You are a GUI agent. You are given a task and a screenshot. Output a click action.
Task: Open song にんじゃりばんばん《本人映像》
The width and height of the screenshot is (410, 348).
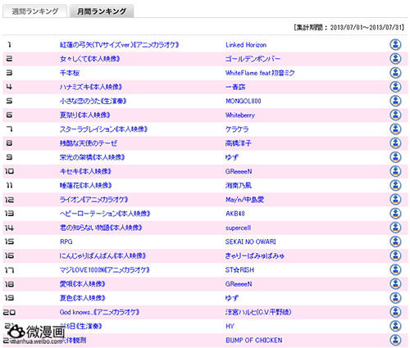coord(102,256)
